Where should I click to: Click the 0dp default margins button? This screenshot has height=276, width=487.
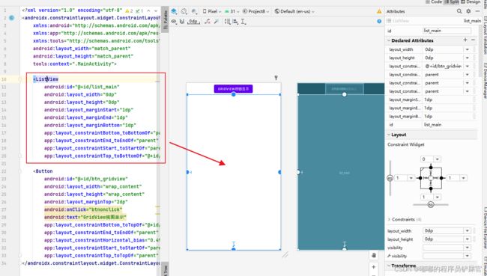[x=193, y=22]
